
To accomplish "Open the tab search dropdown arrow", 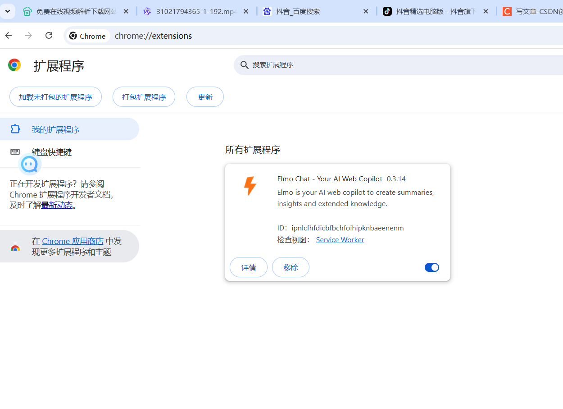I will click(x=8, y=11).
